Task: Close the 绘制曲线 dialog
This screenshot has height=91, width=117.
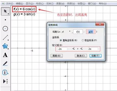Action: pos(100,24)
